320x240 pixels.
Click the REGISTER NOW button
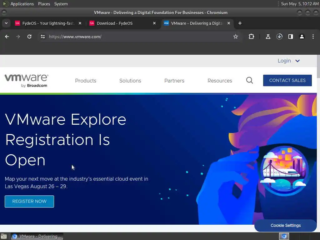point(29,202)
